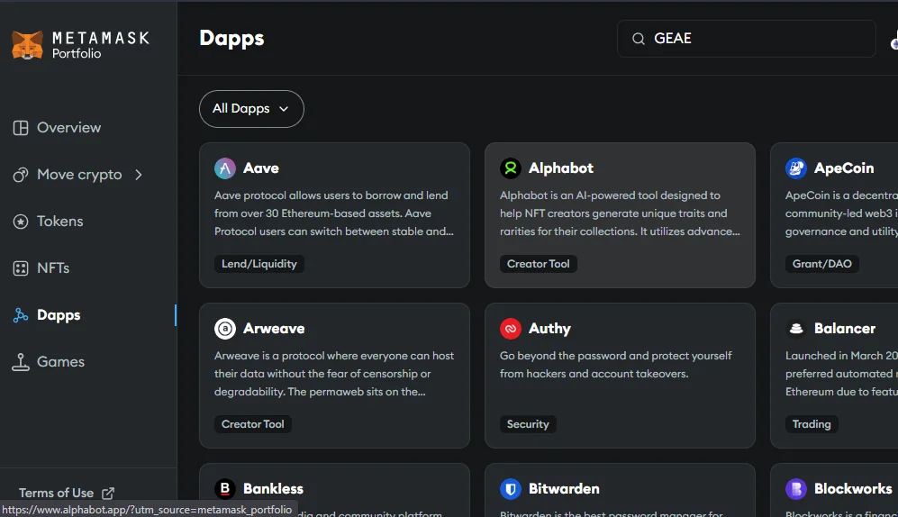898x517 pixels.
Task: Open the Arweave dapp title
Action: [274, 329]
